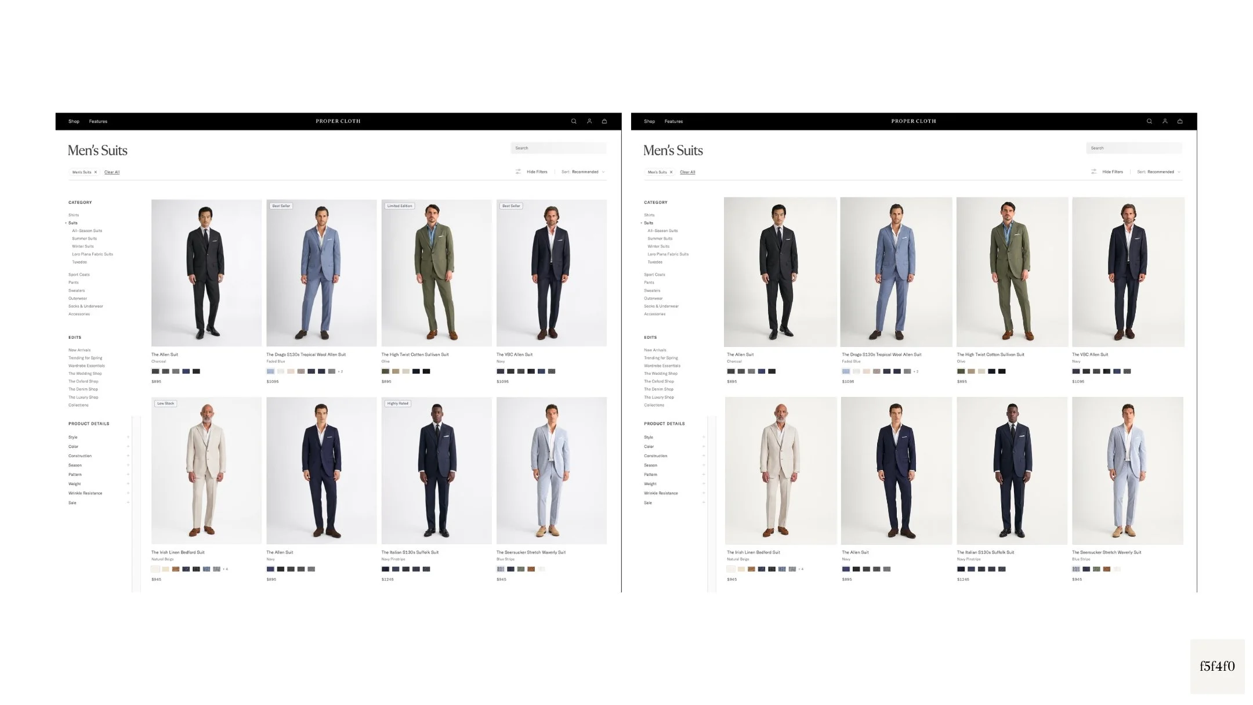Viewport: 1253px width, 705px height.
Task: Select Summer Suits category in right mockup sidebar
Action: (660, 238)
